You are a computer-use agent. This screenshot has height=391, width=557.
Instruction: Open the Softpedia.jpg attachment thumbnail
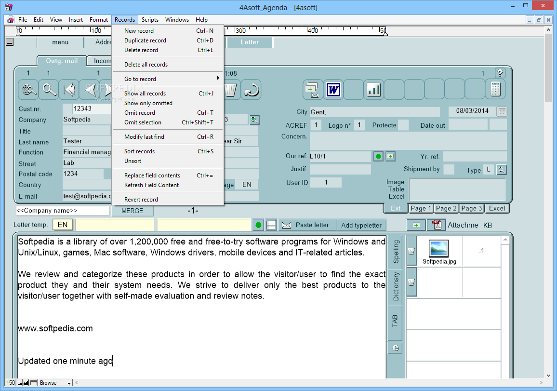click(x=439, y=248)
